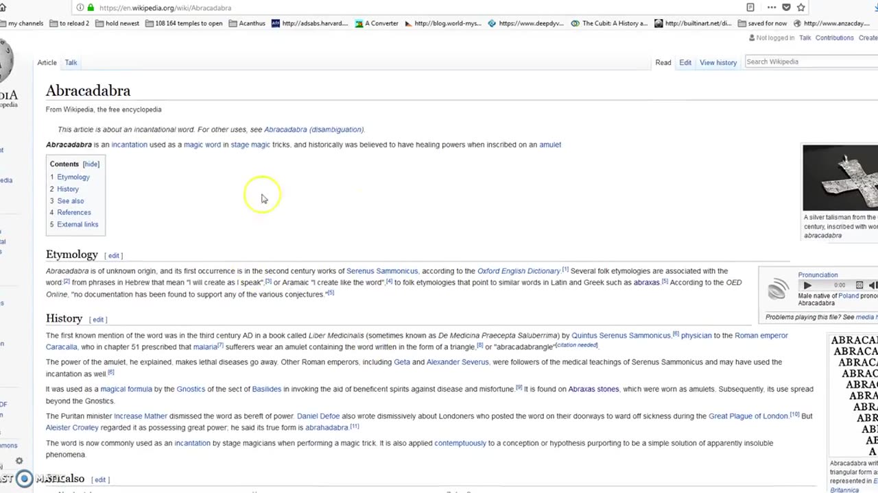Open blog.world-mys bookmark
This screenshot has height=493, width=878.
(443, 23)
